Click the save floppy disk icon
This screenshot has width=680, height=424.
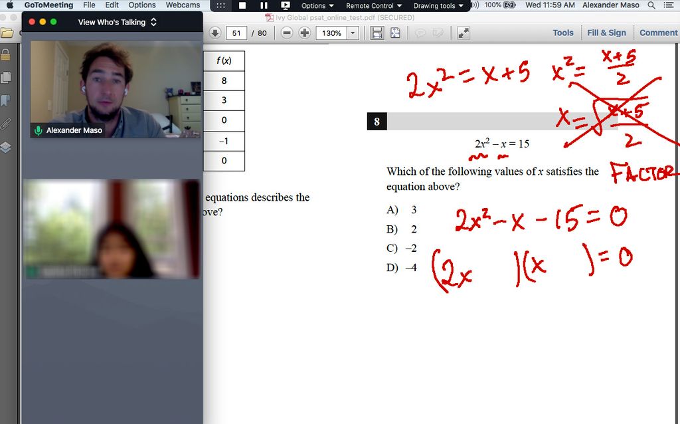377,33
